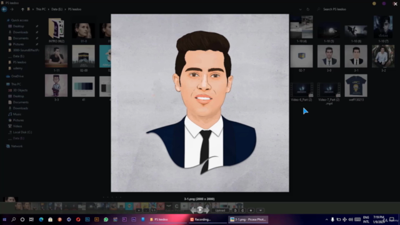The image size is (400, 225).
Task: Select the teal thumbnail in the filmstrip
Action: pyautogui.click(x=129, y=206)
